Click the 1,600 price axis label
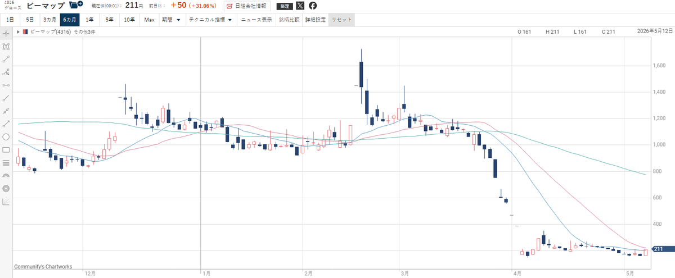The height and width of the screenshot is (278, 675). pos(659,65)
